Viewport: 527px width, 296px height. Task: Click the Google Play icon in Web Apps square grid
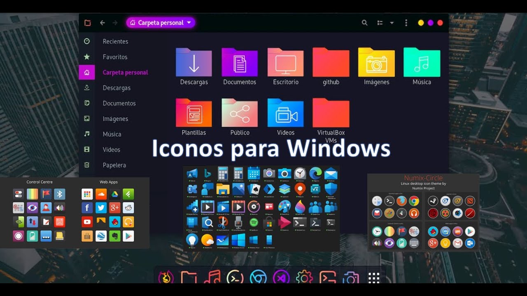point(128,236)
